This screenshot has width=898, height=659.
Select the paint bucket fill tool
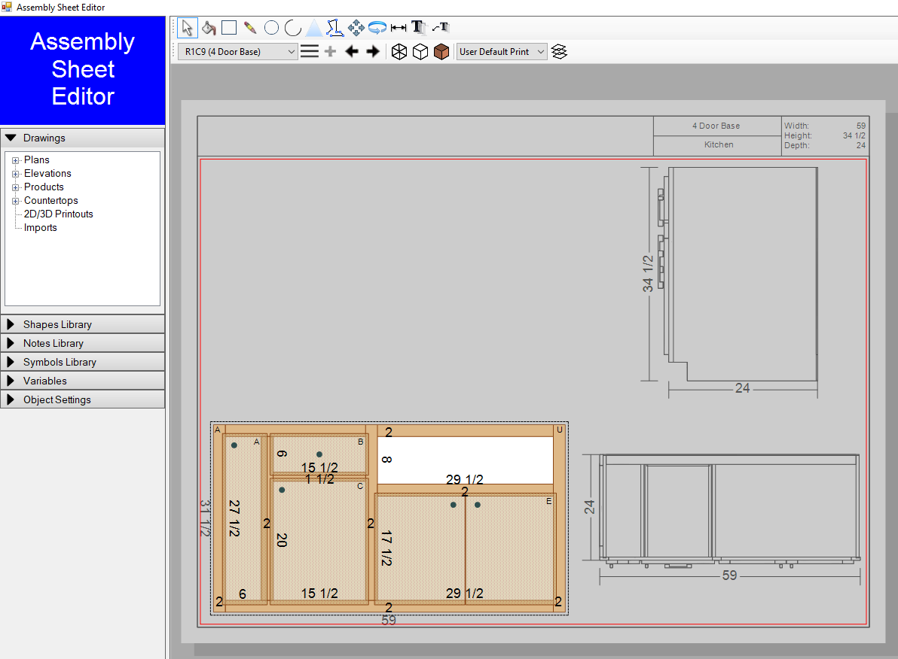coord(209,28)
